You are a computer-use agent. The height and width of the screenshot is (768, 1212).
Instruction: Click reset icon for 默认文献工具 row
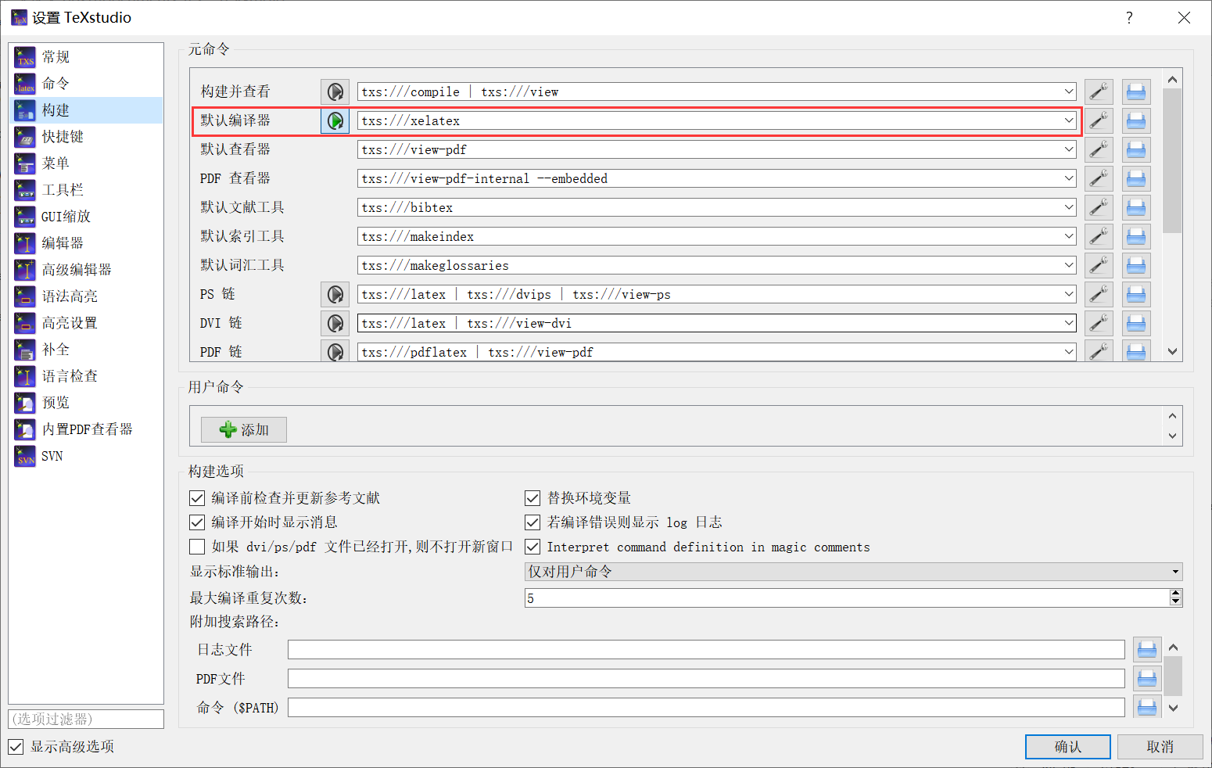[1136, 207]
